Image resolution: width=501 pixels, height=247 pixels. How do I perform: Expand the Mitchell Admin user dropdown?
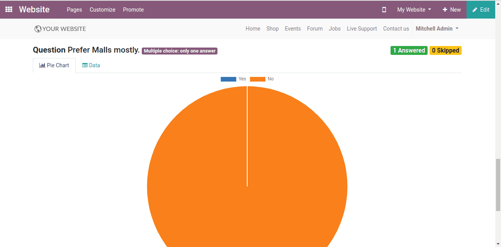[x=437, y=29]
